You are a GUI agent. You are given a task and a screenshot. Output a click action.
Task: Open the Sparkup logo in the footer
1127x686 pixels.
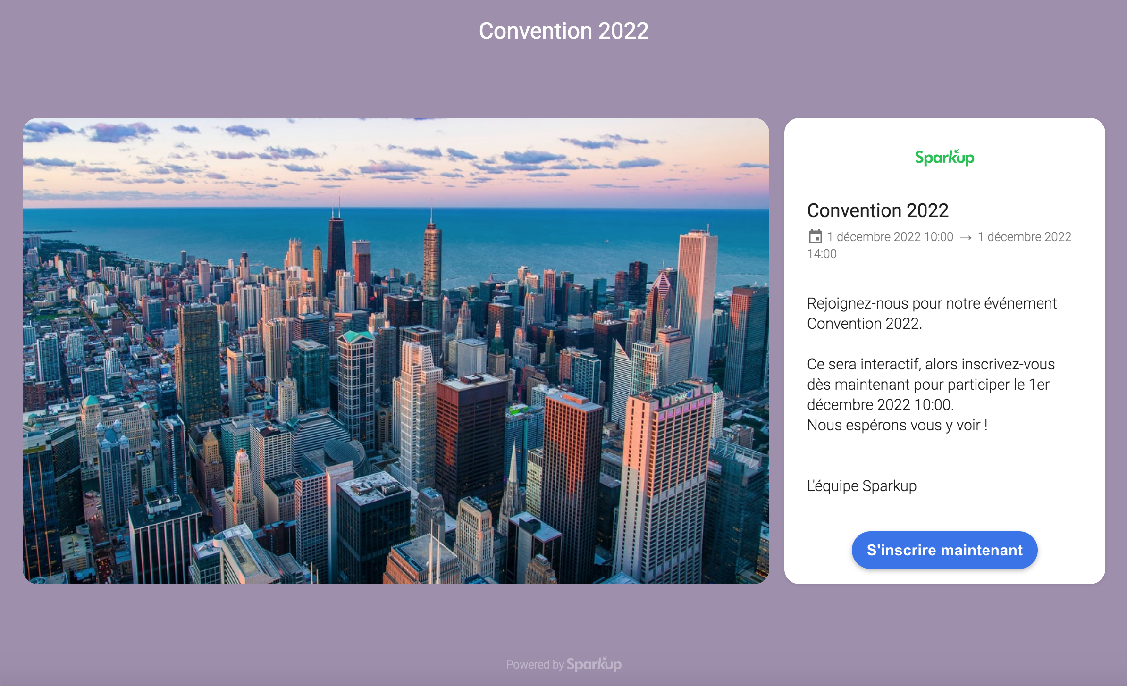(594, 664)
